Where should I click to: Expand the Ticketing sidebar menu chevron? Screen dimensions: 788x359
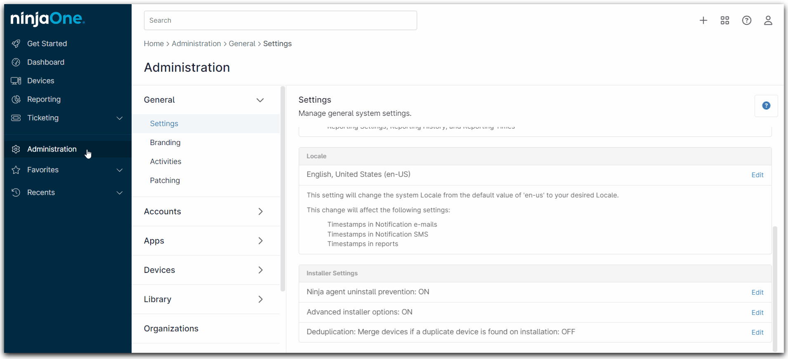(120, 118)
